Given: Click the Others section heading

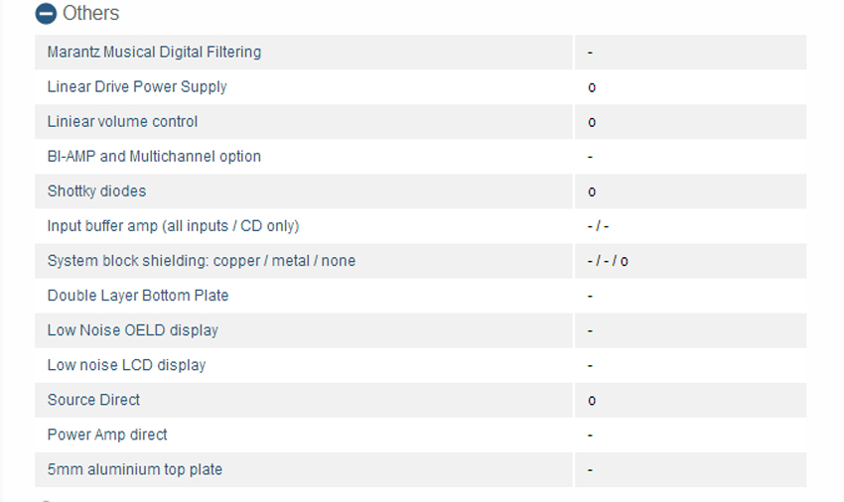Looking at the screenshot, I should (90, 13).
